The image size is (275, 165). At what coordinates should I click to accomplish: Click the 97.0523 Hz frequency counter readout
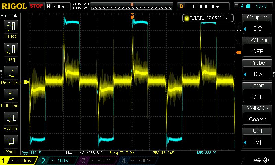[x=217, y=18]
